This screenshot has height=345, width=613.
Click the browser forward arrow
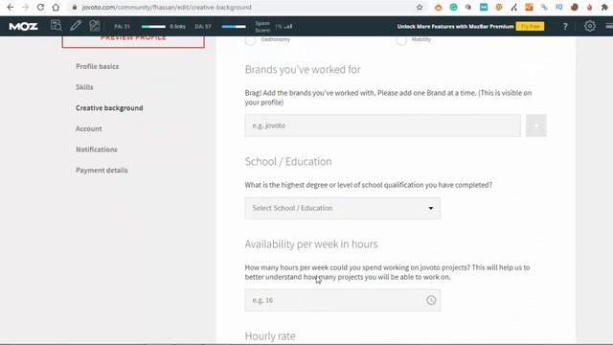[x=26, y=7]
